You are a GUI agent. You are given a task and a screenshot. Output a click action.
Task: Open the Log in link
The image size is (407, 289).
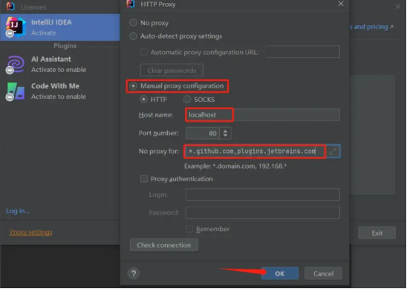(x=18, y=211)
